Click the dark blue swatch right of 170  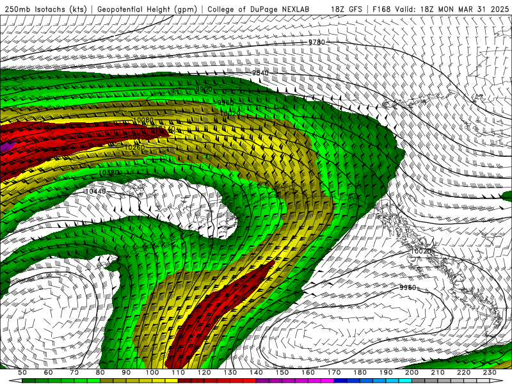pyautogui.click(x=340, y=381)
